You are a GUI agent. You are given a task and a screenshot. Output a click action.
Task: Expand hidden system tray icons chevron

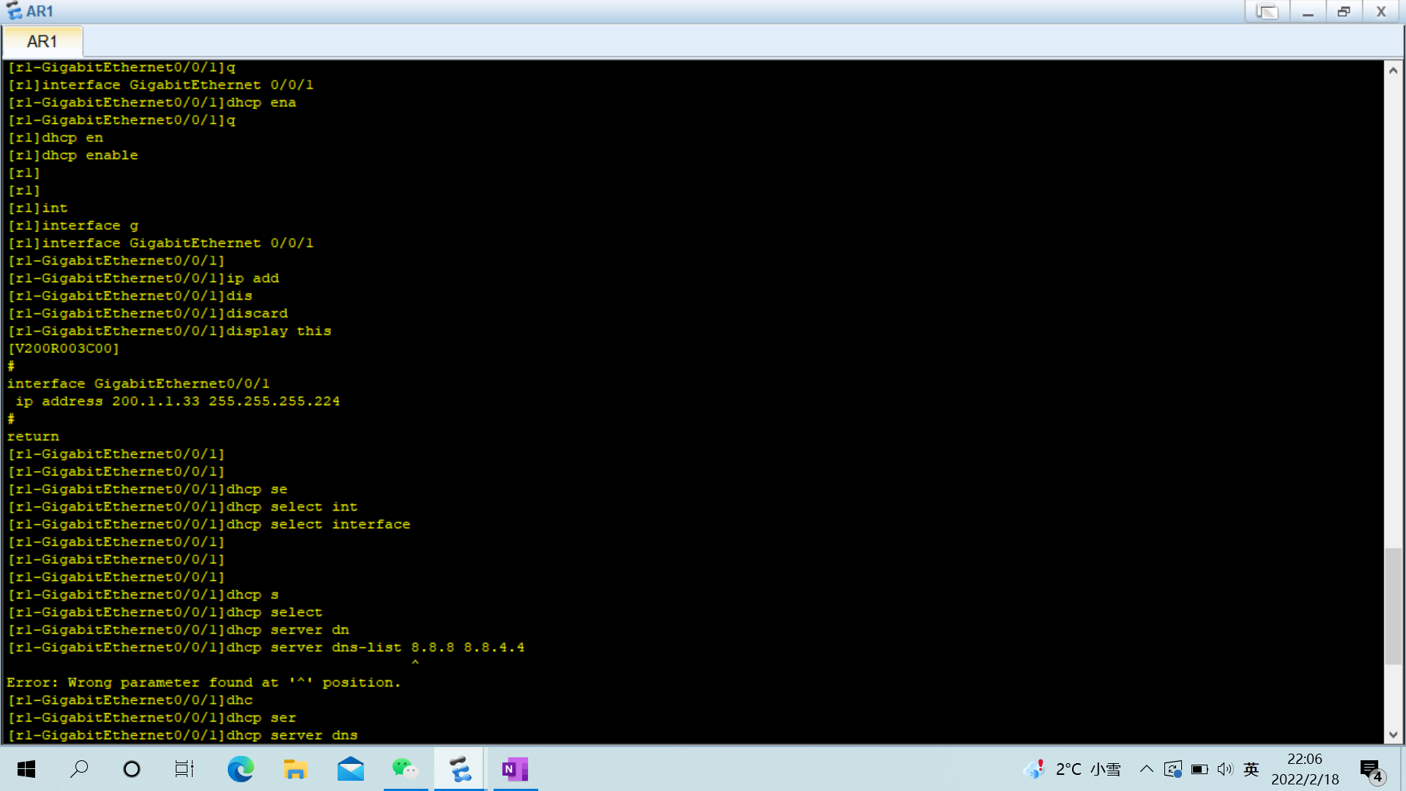1147,769
